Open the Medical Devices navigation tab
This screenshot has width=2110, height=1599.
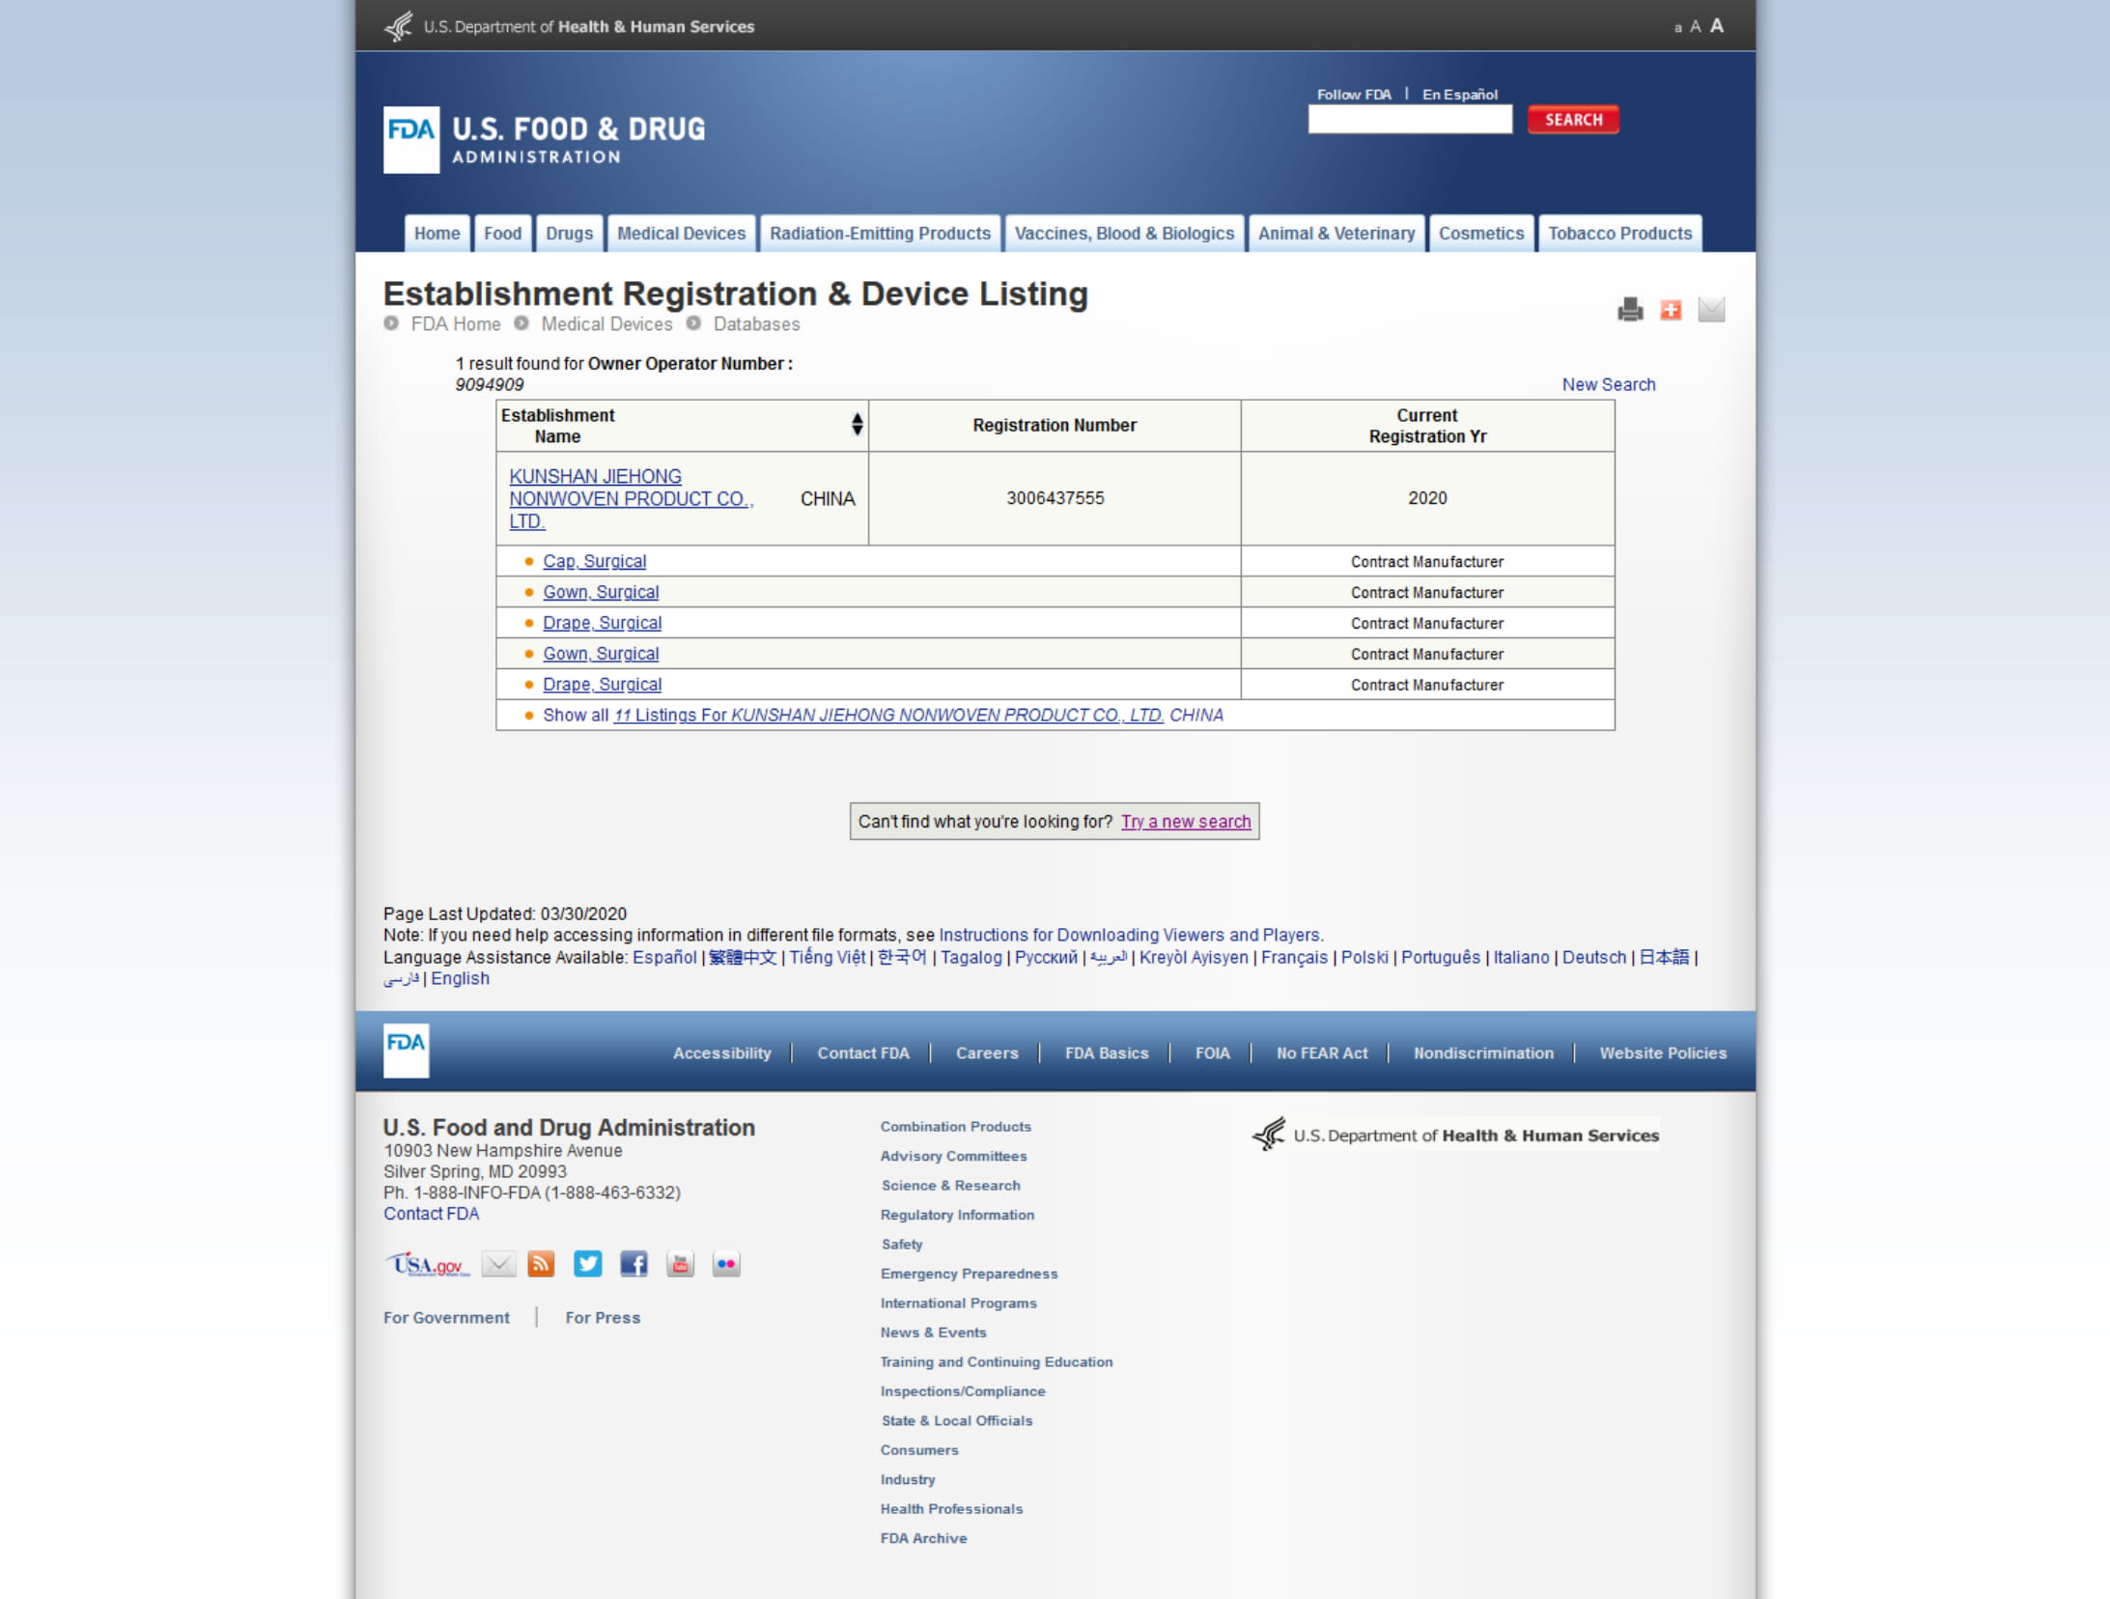[x=681, y=234]
